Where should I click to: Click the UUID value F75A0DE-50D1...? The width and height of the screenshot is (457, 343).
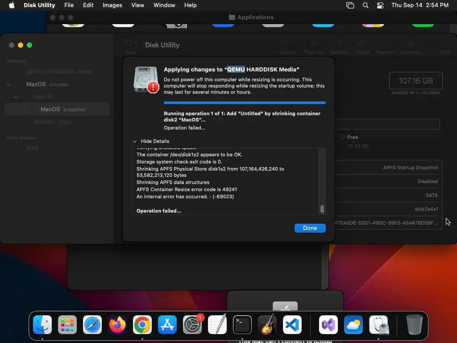pos(386,223)
